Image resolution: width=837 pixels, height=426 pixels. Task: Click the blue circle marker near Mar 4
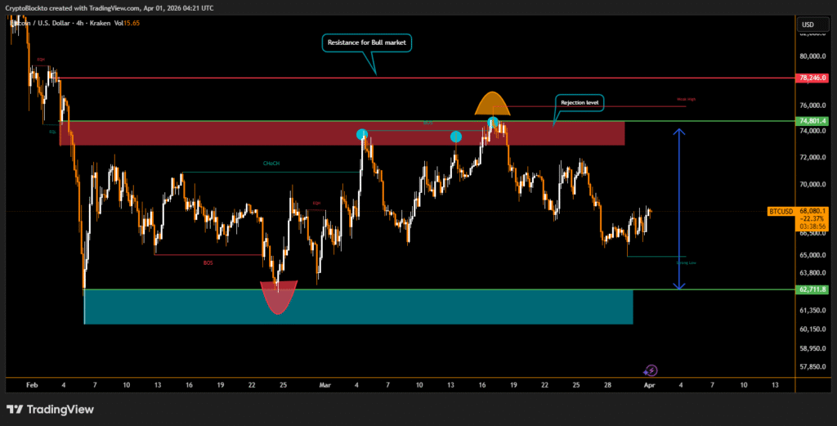[362, 134]
